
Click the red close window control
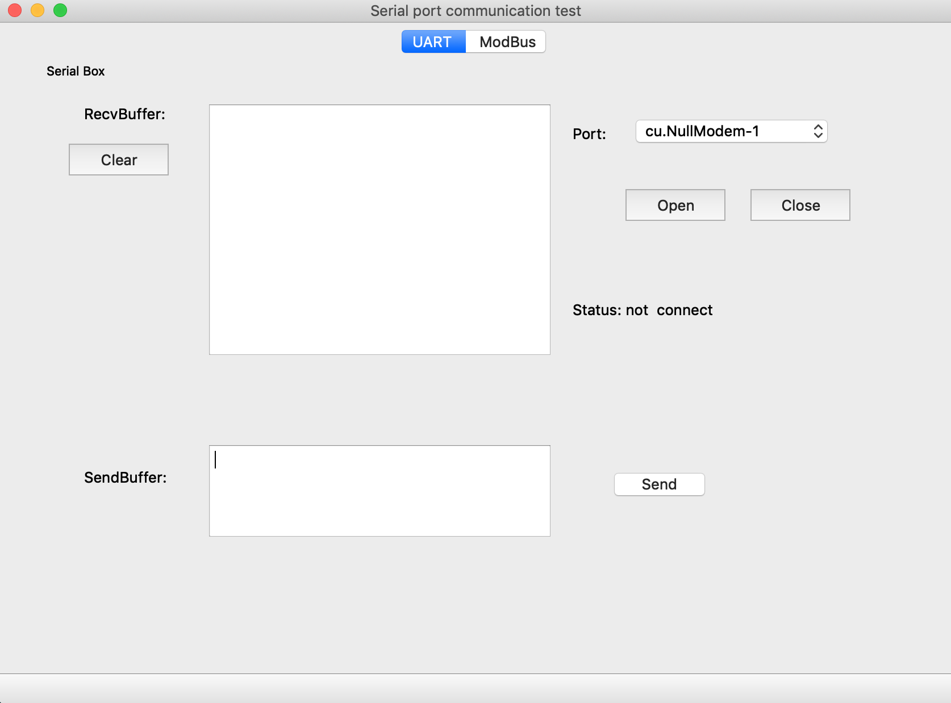(14, 10)
